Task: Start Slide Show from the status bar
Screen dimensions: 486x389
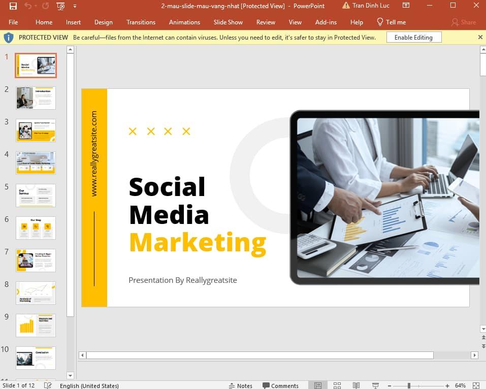Action: (375, 385)
